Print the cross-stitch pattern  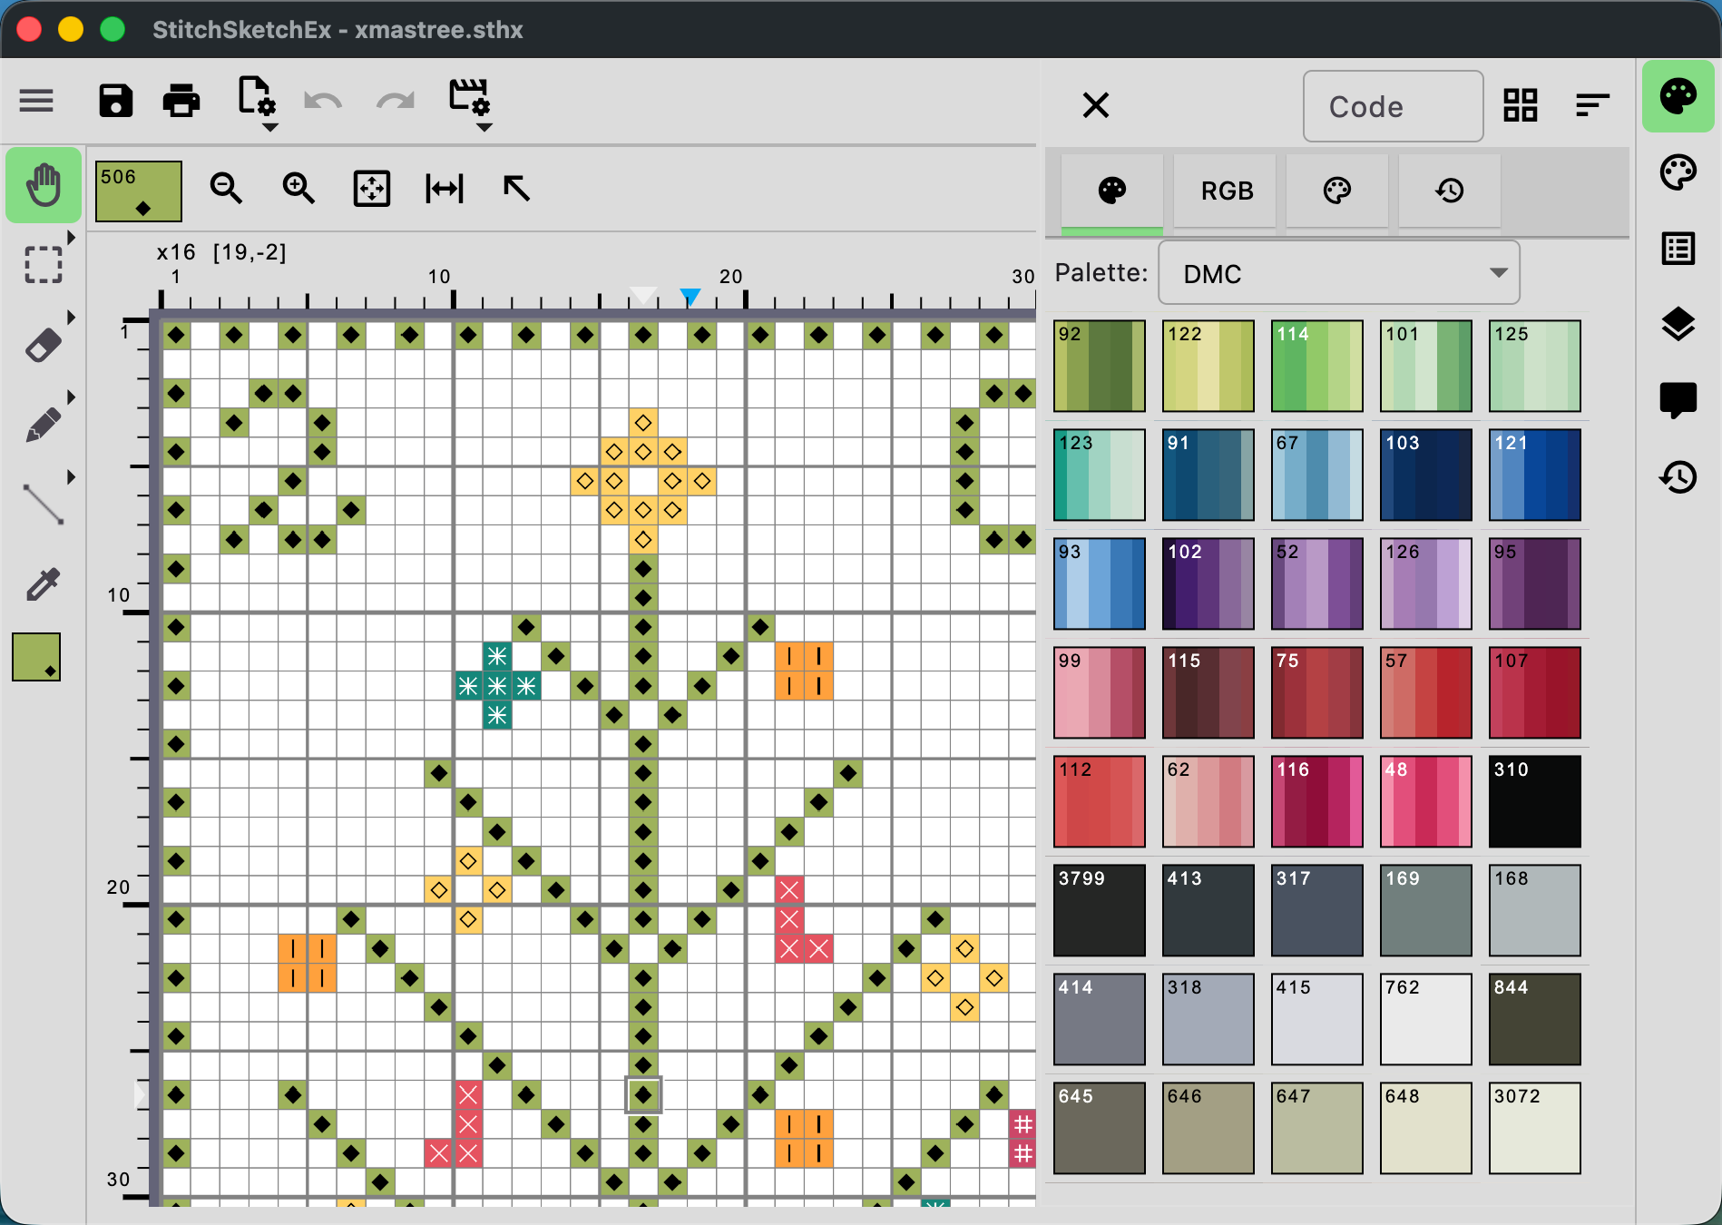[x=181, y=101]
